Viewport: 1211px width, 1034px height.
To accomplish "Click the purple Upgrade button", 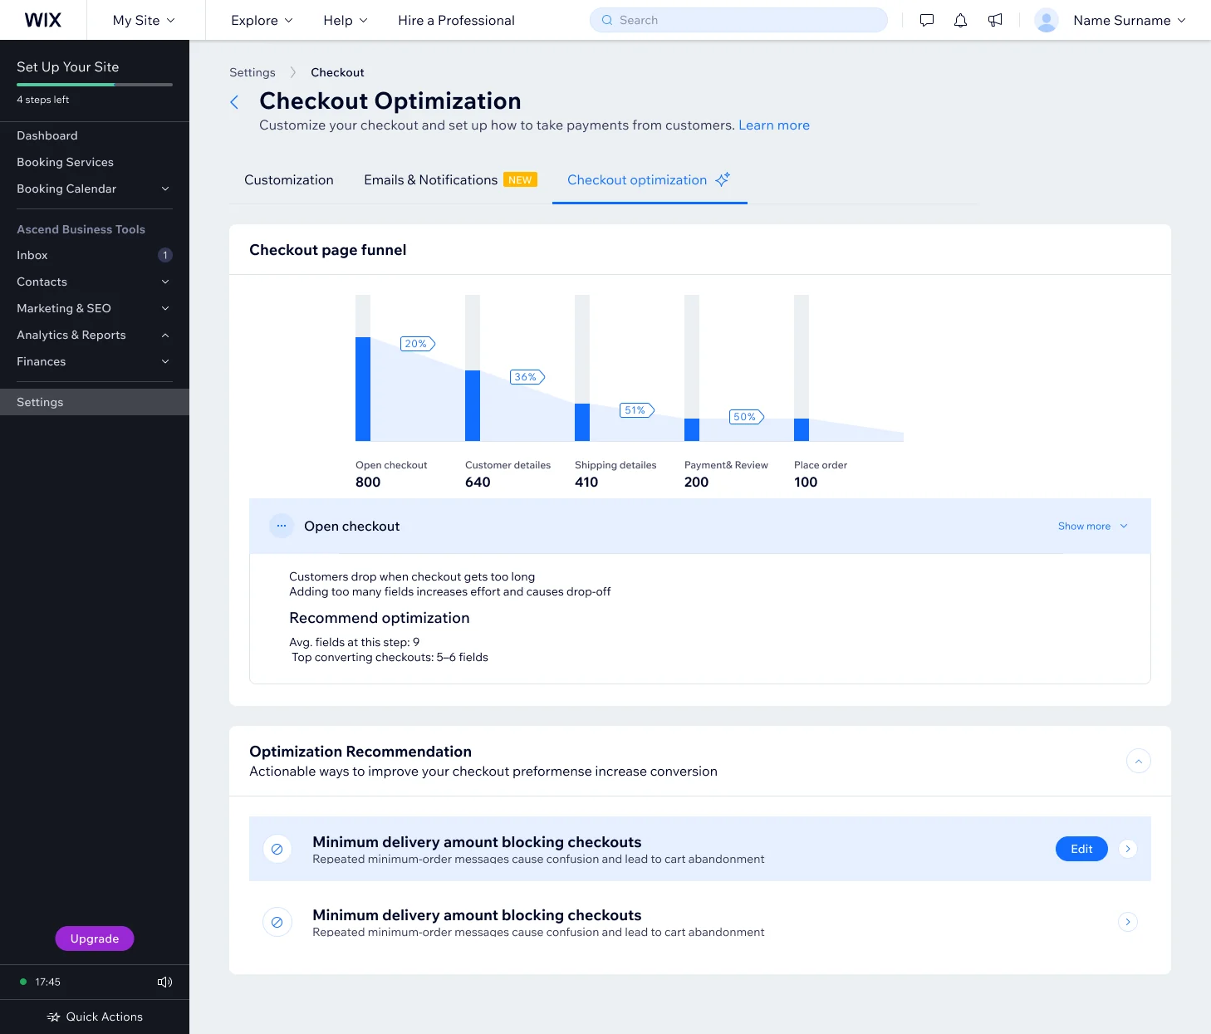I will point(95,938).
